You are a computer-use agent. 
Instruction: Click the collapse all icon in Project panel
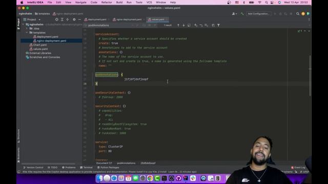point(68,19)
